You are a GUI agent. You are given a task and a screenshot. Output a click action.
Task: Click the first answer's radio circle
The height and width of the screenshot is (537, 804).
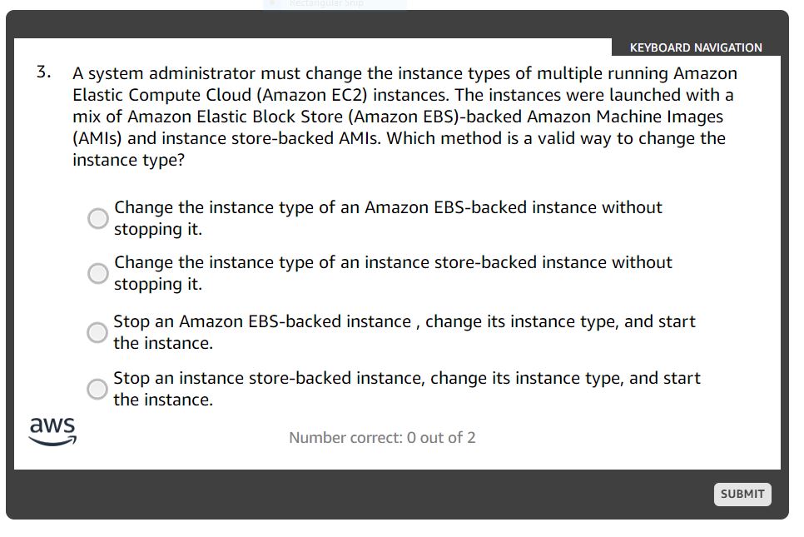[x=97, y=218]
